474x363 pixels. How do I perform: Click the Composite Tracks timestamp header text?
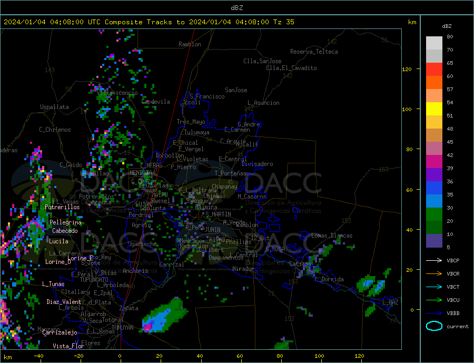pos(149,22)
